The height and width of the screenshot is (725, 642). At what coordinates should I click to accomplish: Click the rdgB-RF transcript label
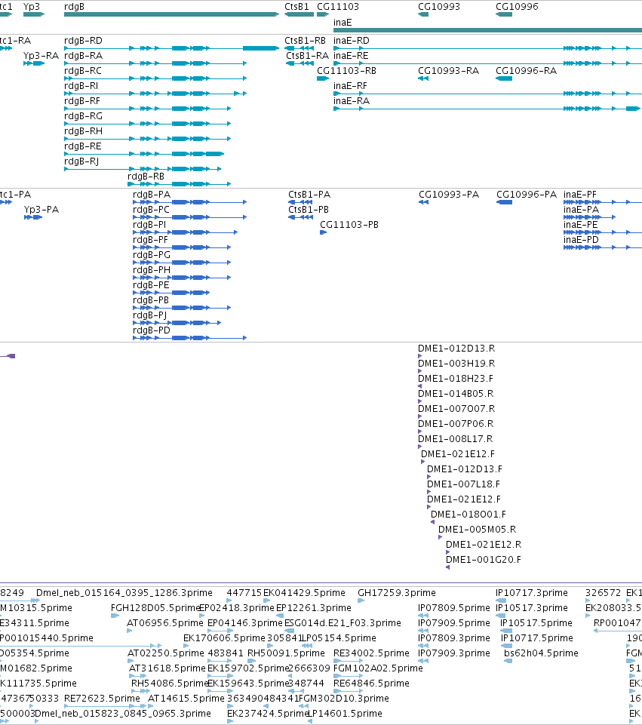pyautogui.click(x=82, y=101)
